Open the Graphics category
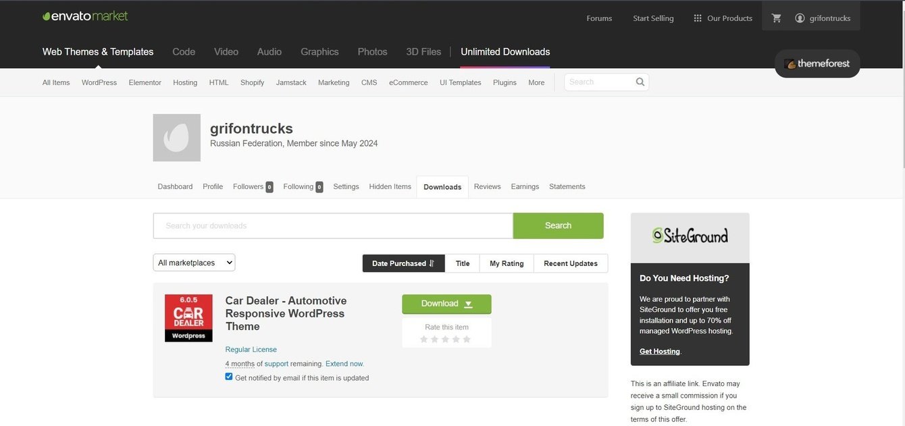 (x=319, y=52)
